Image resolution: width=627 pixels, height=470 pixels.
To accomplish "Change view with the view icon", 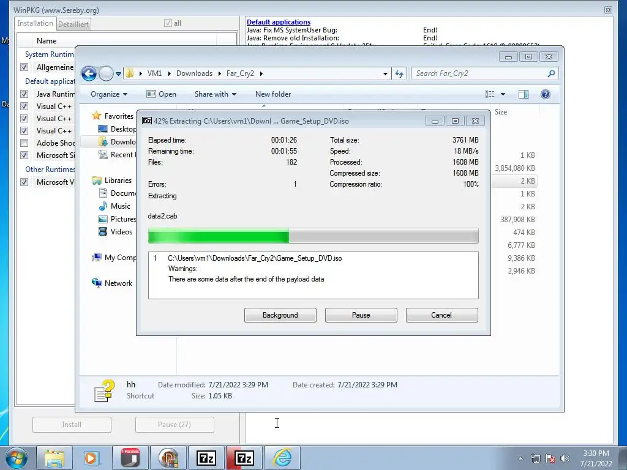I will [x=489, y=94].
